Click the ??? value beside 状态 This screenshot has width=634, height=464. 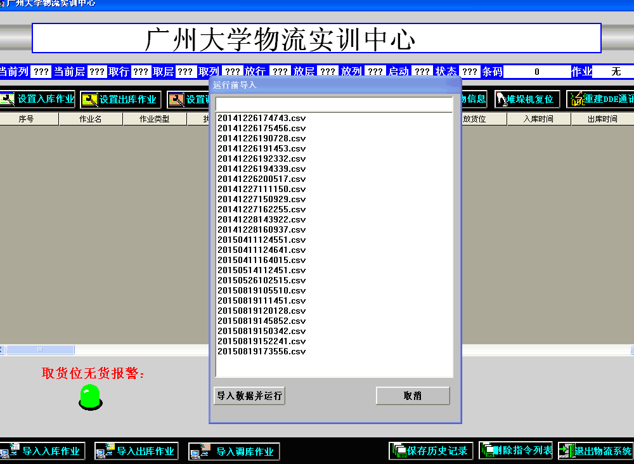469,72
